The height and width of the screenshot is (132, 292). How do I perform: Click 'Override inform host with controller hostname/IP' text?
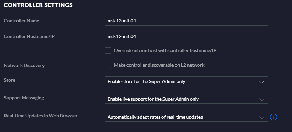pyautogui.click(x=165, y=50)
